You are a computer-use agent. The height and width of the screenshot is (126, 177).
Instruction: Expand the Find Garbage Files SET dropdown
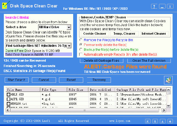(69, 46)
